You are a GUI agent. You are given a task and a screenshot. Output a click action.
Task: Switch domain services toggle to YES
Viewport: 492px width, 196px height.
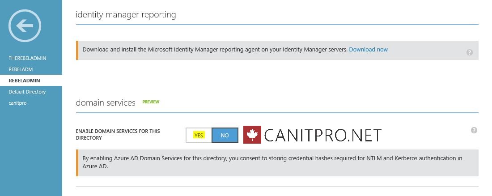(x=199, y=136)
